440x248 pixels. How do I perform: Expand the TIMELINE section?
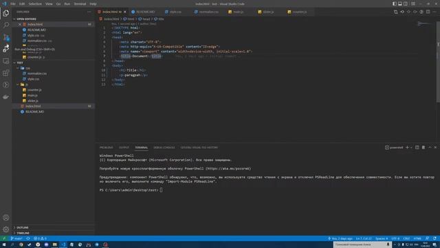[54, 233]
